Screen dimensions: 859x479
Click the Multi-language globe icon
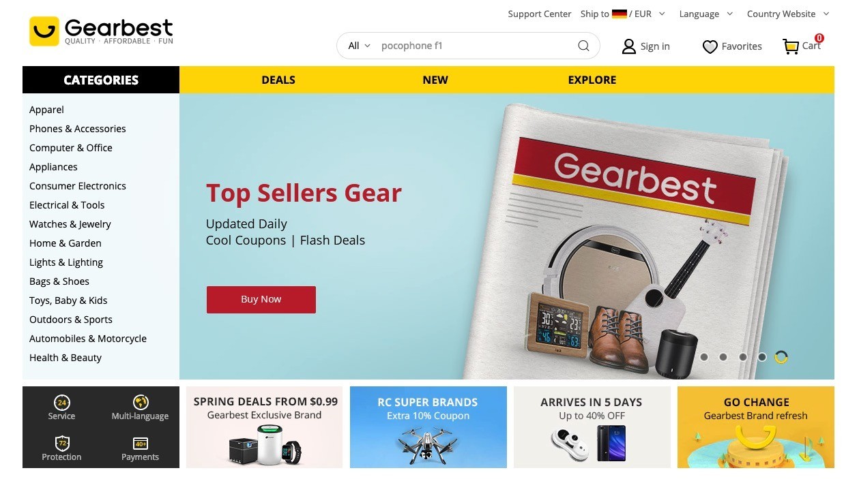141,402
